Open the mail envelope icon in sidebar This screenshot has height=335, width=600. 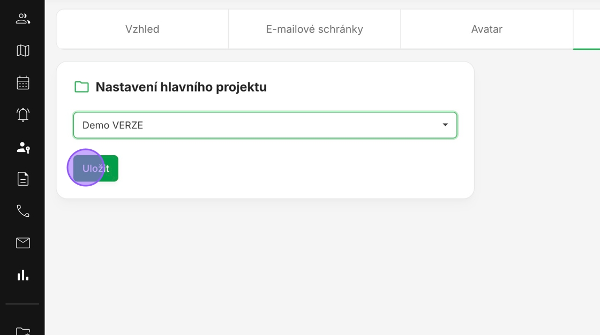22,243
